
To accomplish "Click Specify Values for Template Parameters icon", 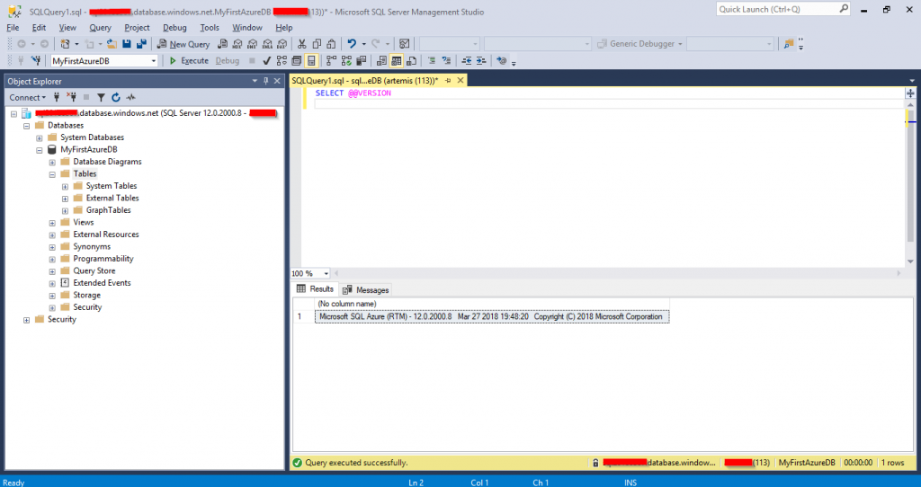I will click(502, 60).
